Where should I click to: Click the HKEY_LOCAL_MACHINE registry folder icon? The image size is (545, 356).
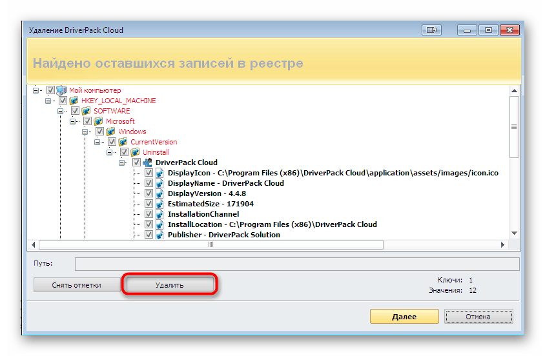coord(74,101)
